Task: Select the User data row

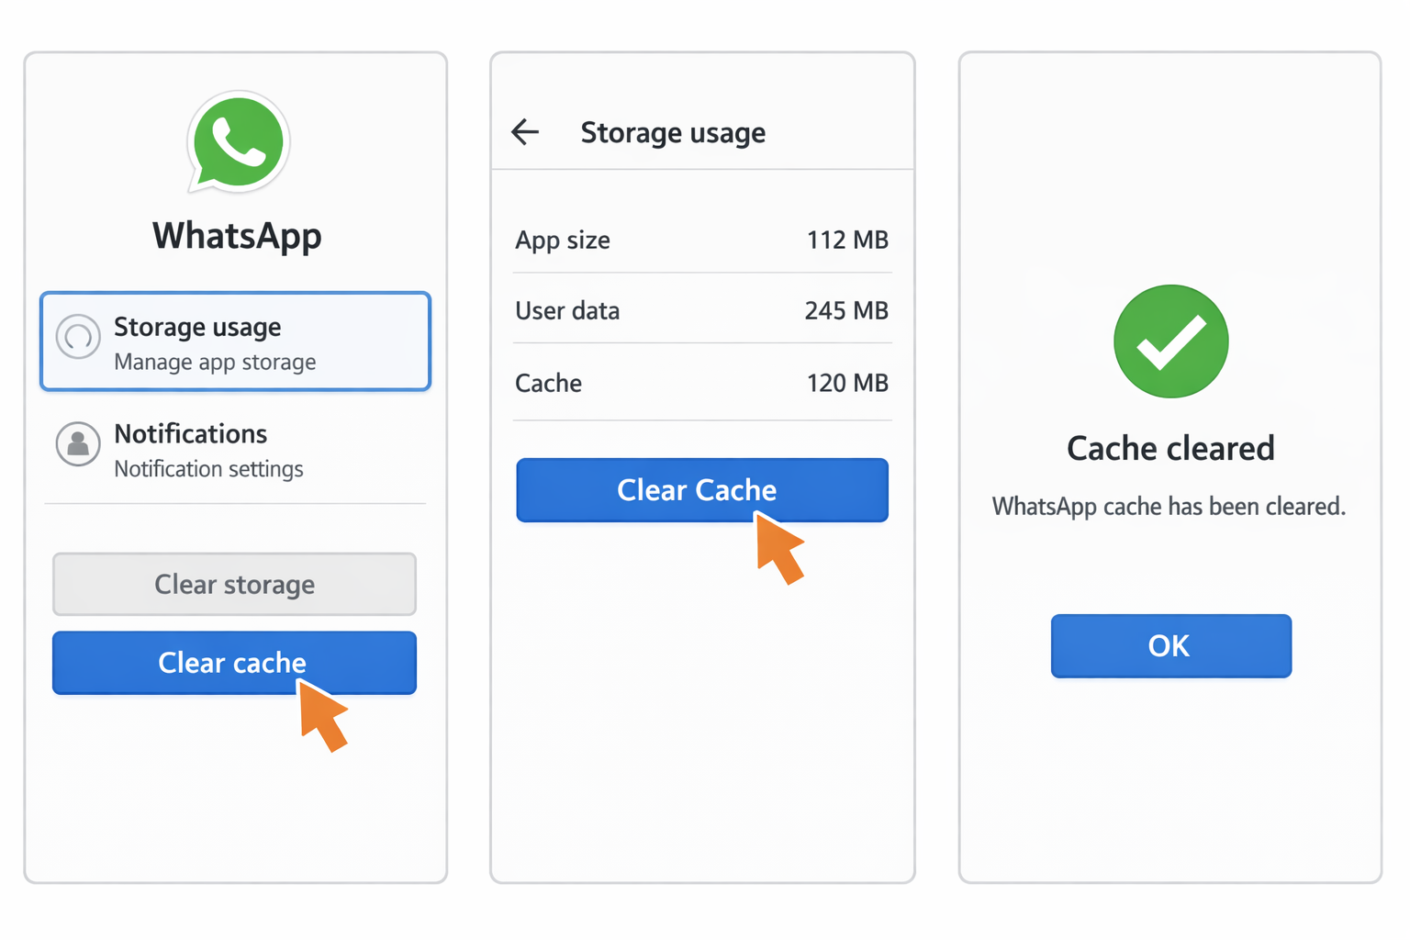Action: click(701, 310)
